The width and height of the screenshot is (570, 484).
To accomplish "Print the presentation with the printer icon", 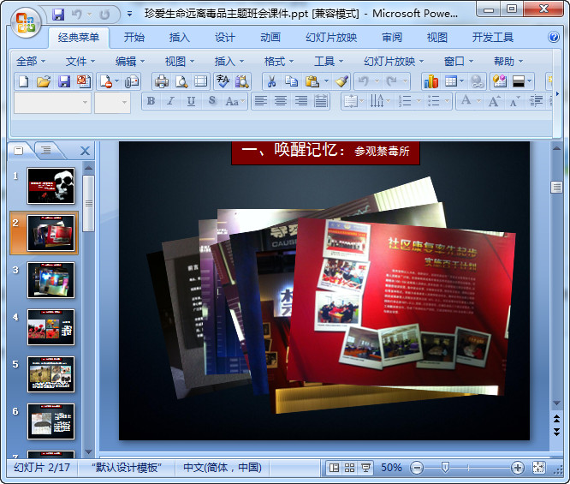I will (x=162, y=81).
